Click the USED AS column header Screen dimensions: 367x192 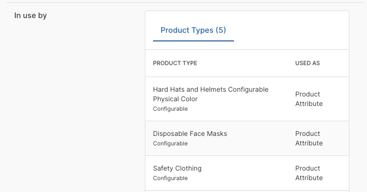coord(307,63)
